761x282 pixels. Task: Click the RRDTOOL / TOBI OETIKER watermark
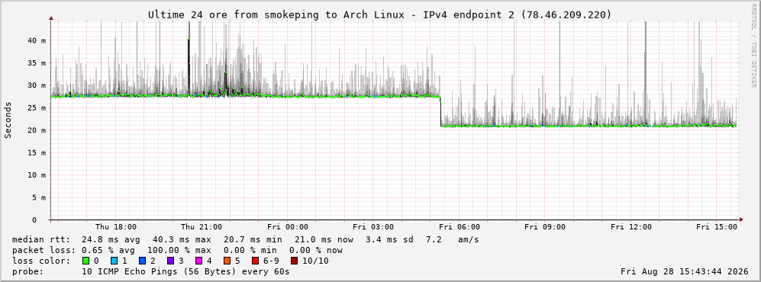(753, 46)
